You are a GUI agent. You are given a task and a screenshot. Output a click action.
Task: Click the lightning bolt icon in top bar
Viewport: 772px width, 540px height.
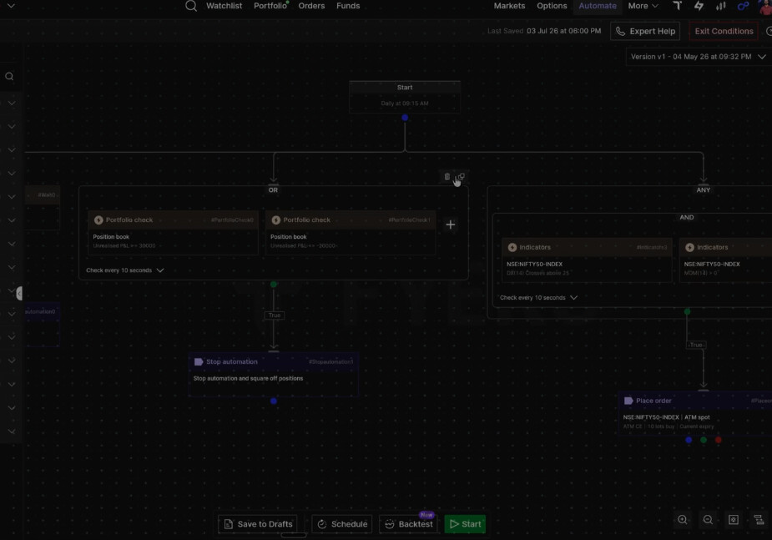pyautogui.click(x=699, y=6)
